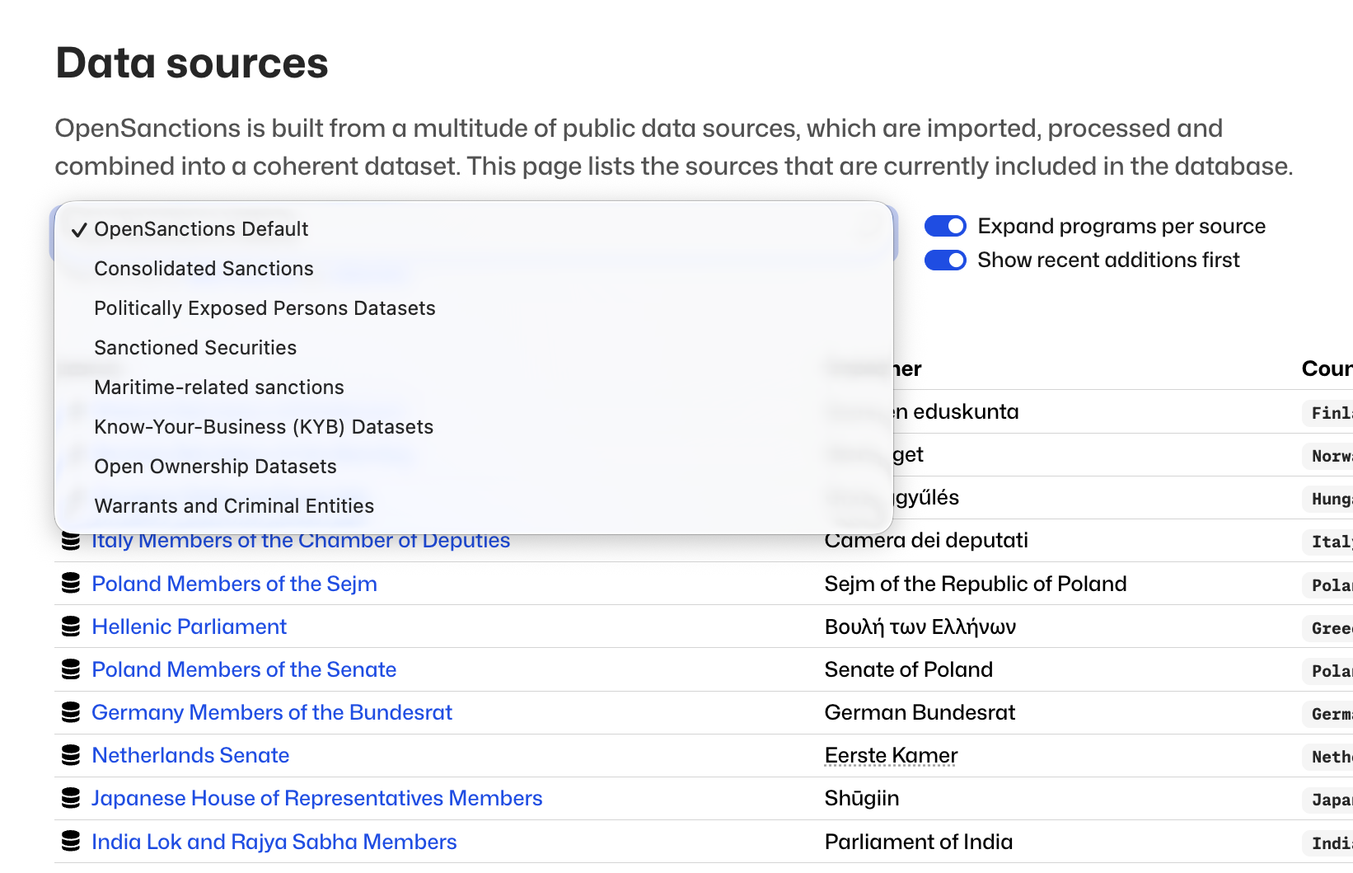The image size is (1353, 873).
Task: Click database icon beside Japanese House of Representatives
Action: click(x=71, y=798)
